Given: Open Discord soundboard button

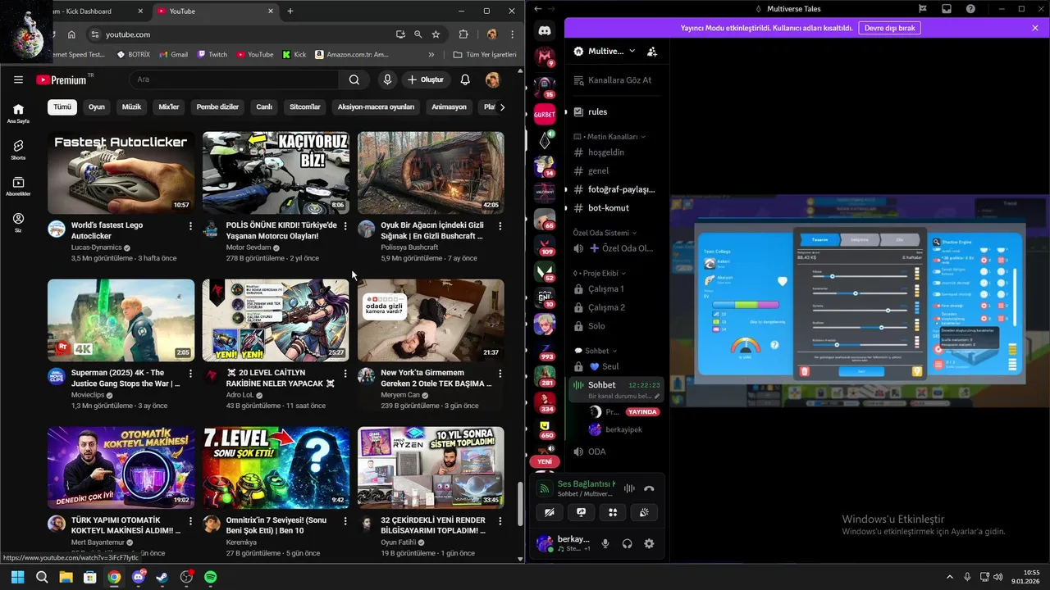Looking at the screenshot, I should [x=644, y=513].
